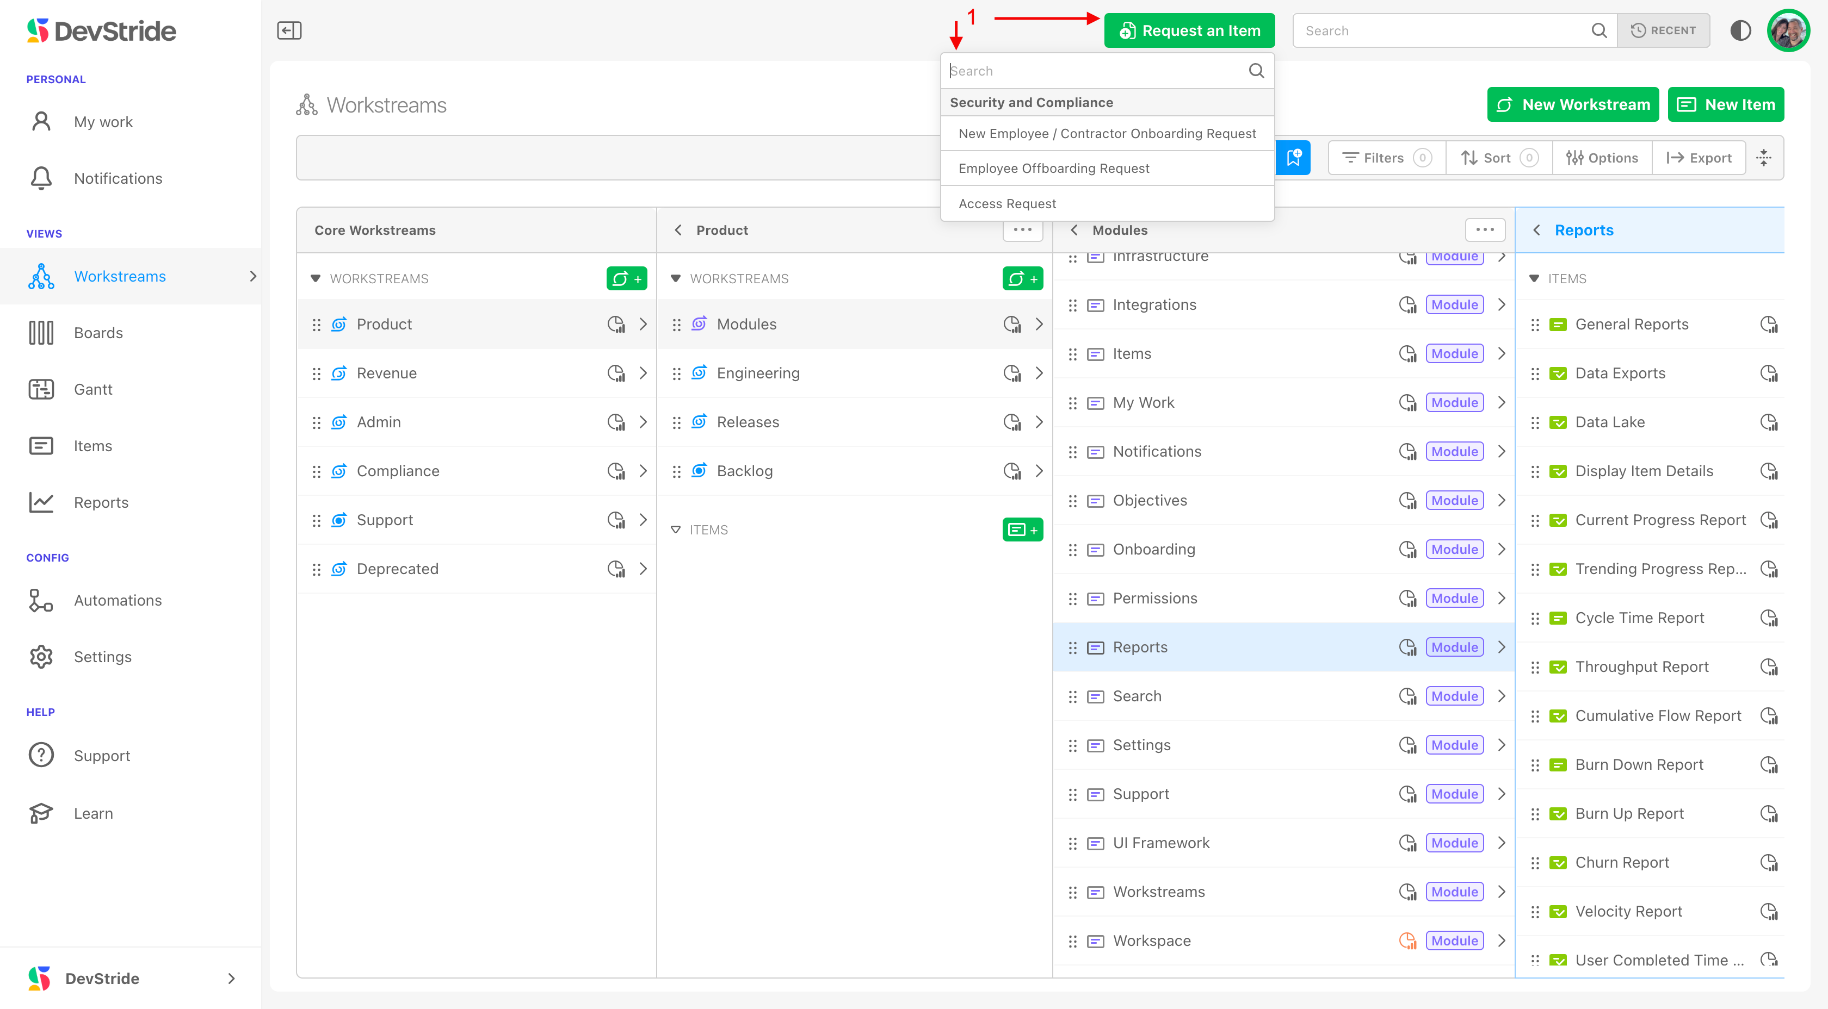
Task: Choose Employee Offboarding Request from the list
Action: [1053, 168]
